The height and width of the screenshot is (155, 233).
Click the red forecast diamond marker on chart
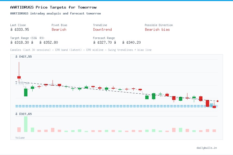(217, 101)
